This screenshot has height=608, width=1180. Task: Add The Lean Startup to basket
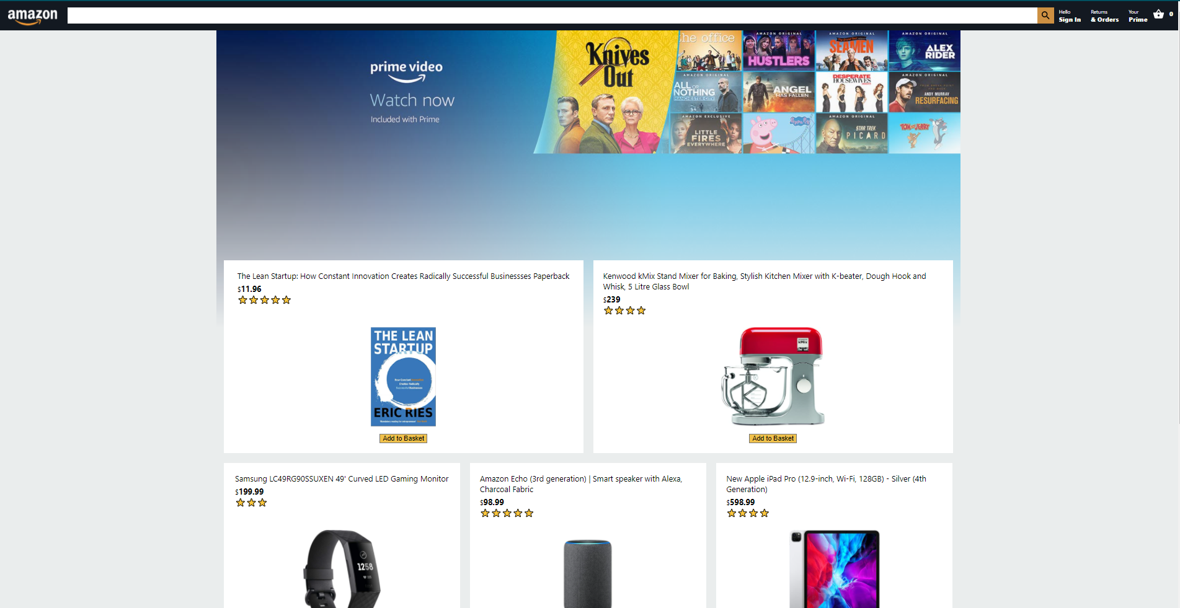tap(404, 438)
